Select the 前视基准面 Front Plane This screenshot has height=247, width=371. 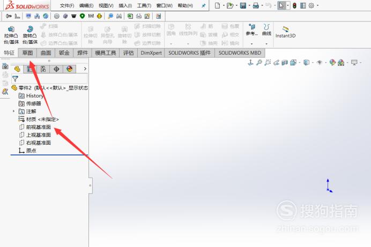(35, 127)
